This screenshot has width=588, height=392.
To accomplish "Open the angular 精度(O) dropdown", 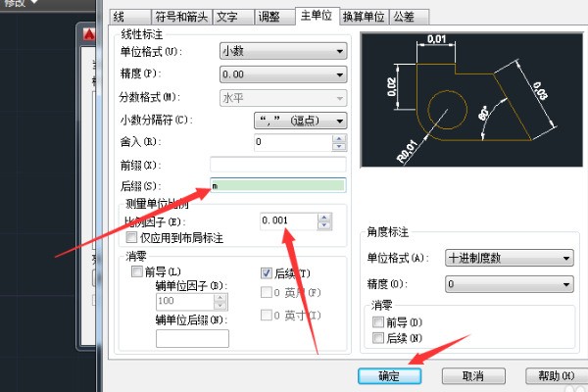I will [x=510, y=284].
